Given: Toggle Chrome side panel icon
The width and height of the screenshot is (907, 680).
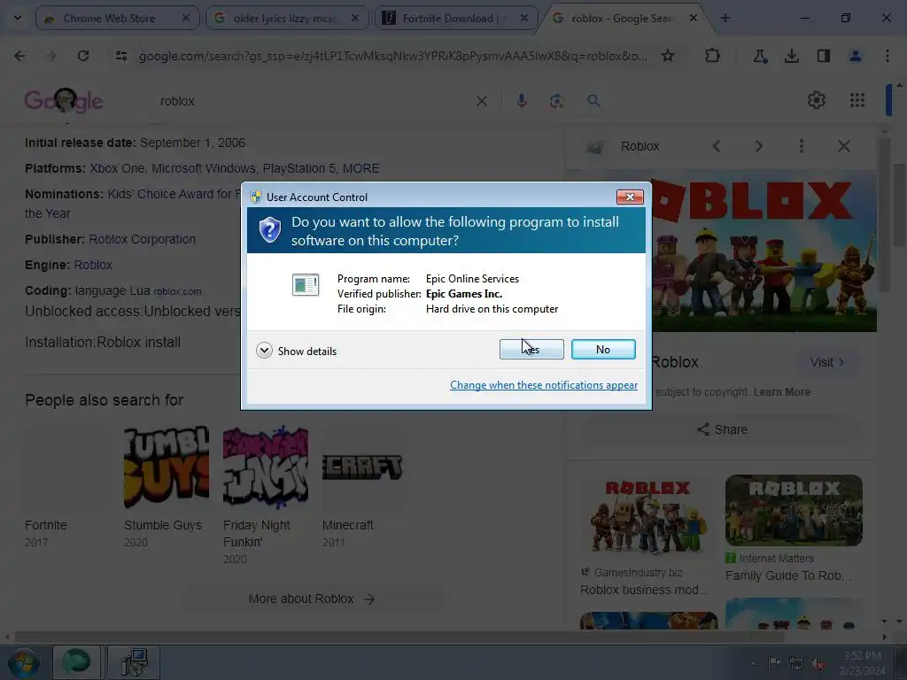Looking at the screenshot, I should coord(823,56).
